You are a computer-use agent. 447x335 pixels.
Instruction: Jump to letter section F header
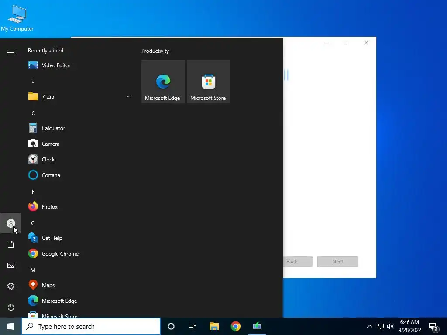33,192
